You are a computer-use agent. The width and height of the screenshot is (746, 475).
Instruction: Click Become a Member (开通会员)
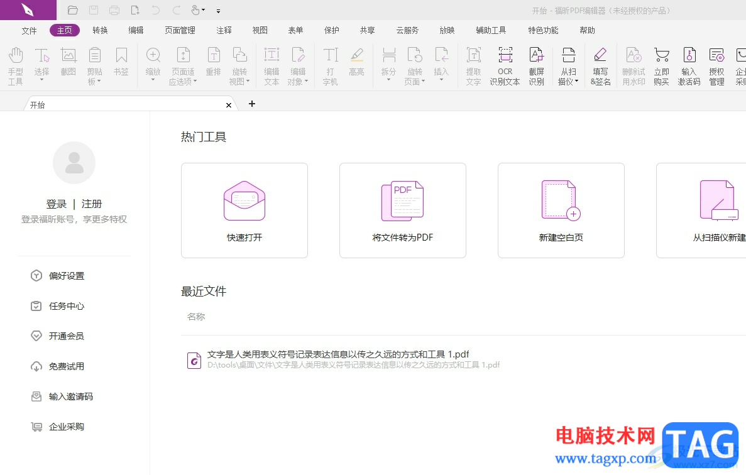click(x=58, y=336)
